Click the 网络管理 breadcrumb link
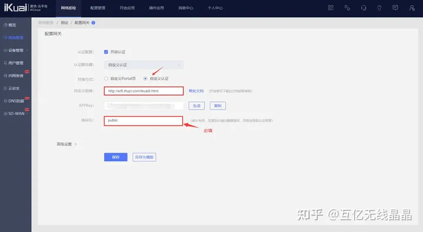The height and width of the screenshot is (232, 423). point(46,23)
